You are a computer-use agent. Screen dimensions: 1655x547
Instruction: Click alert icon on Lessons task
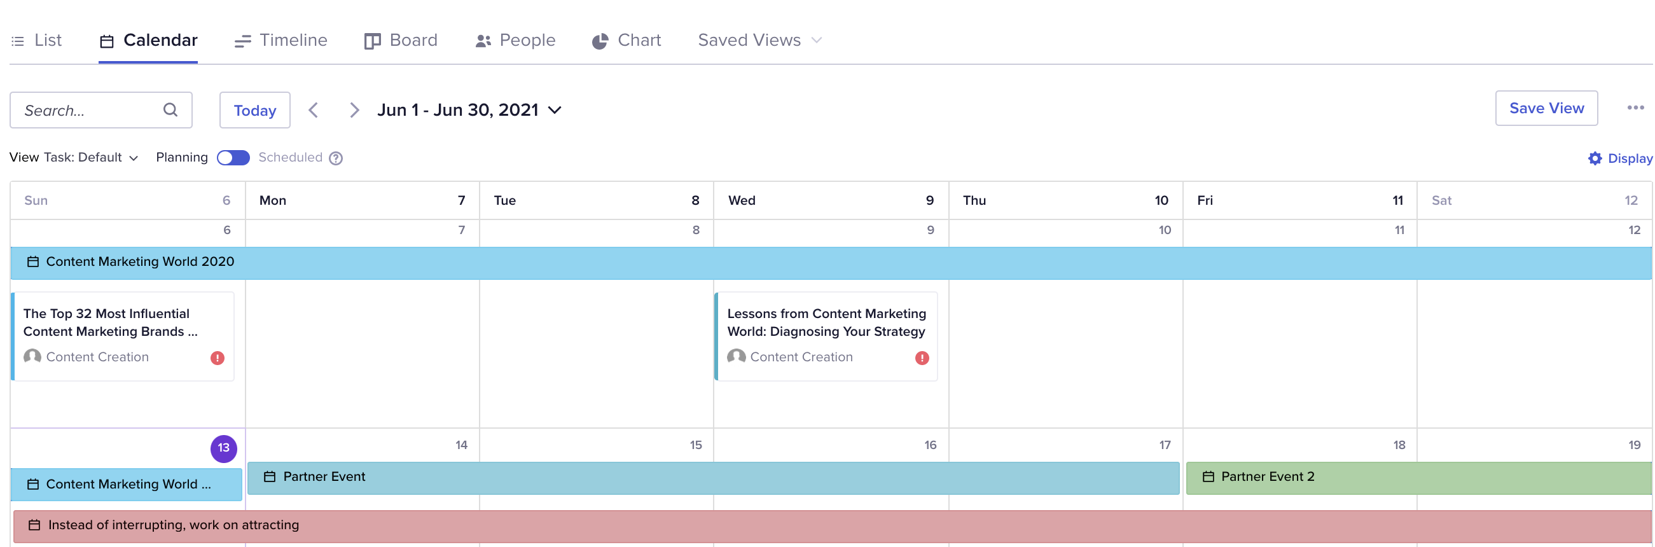(922, 358)
